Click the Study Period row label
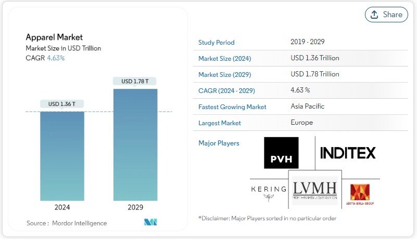 point(217,43)
